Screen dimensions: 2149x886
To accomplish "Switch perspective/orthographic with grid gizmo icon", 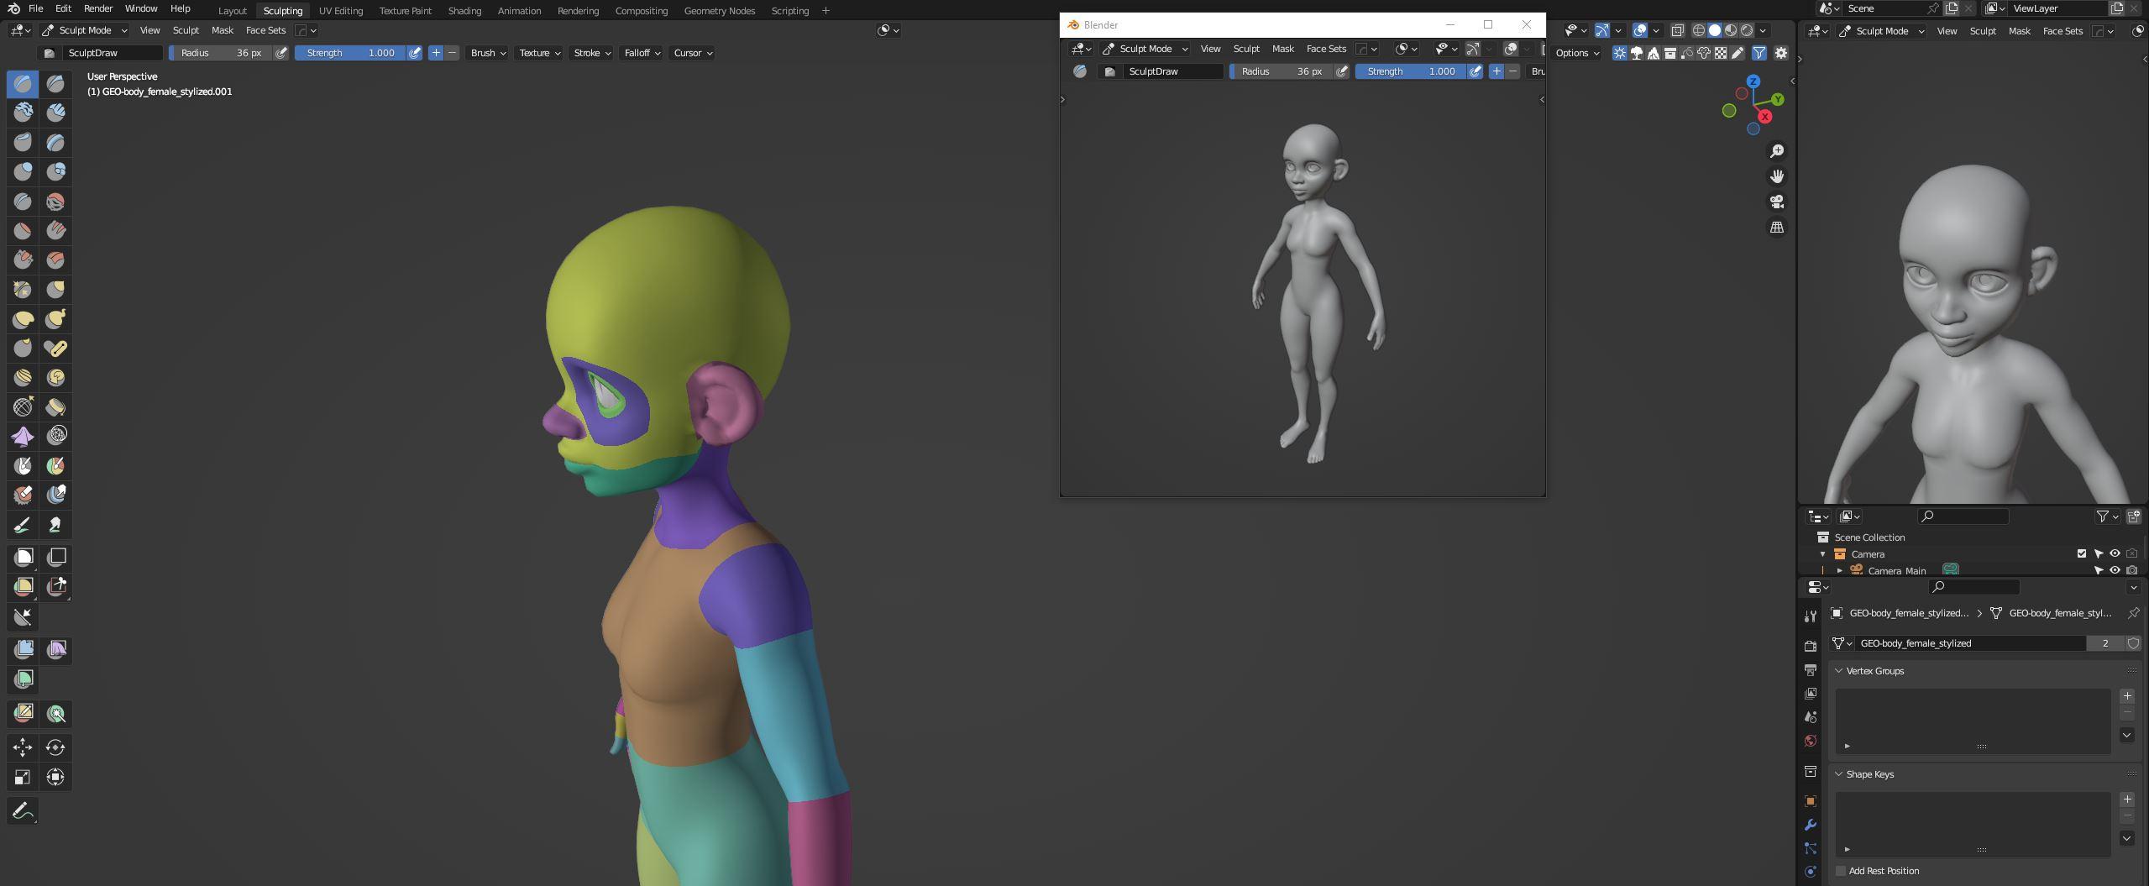I will pos(1777,228).
